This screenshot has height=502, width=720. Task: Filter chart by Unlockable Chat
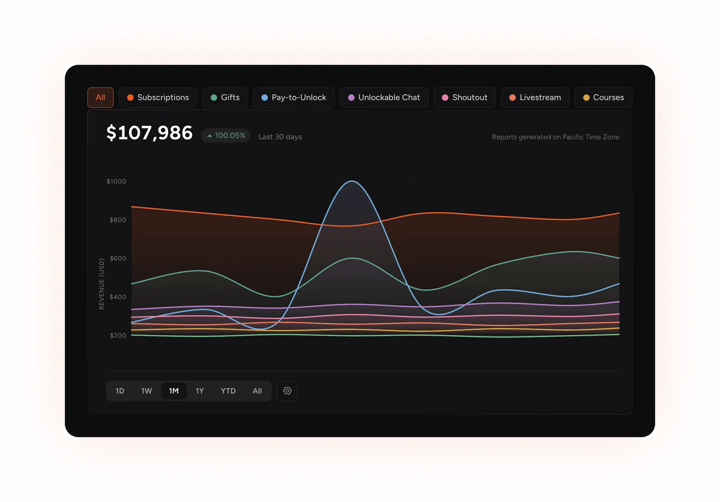pos(384,98)
